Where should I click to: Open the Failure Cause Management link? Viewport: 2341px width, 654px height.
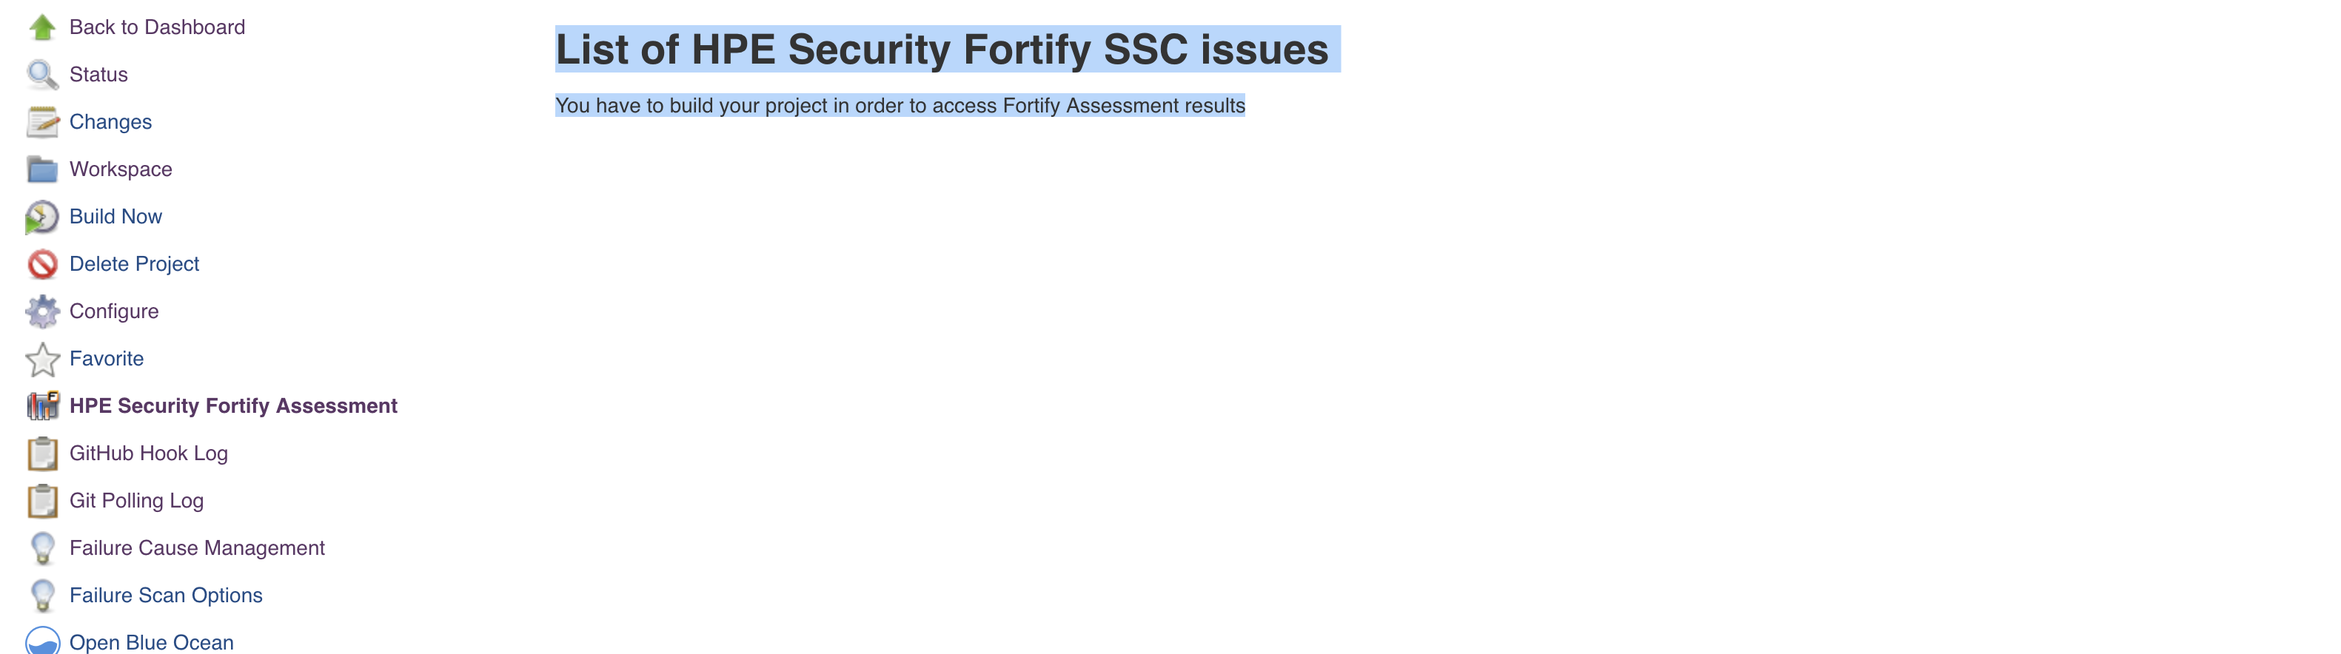click(196, 547)
